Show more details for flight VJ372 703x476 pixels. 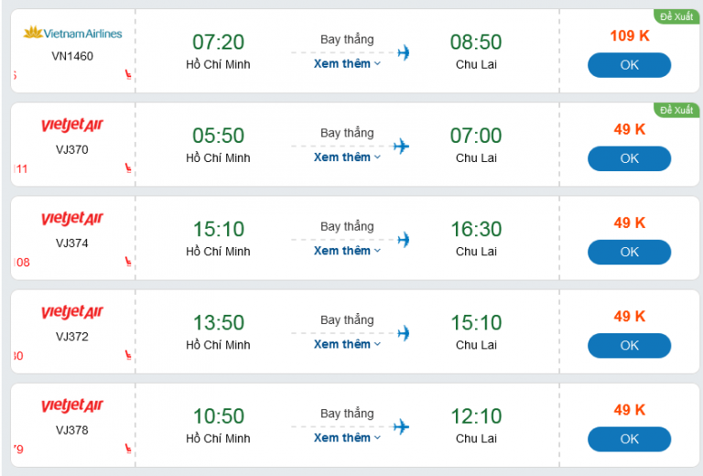[347, 344]
